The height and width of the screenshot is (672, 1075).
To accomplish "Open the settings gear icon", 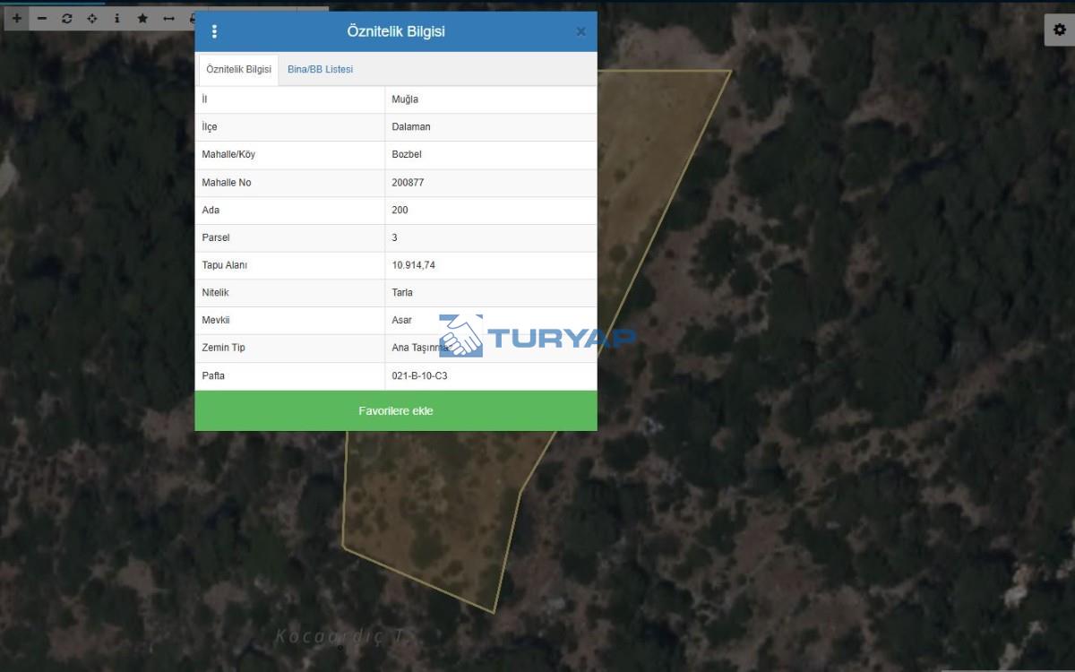I will point(1060,30).
